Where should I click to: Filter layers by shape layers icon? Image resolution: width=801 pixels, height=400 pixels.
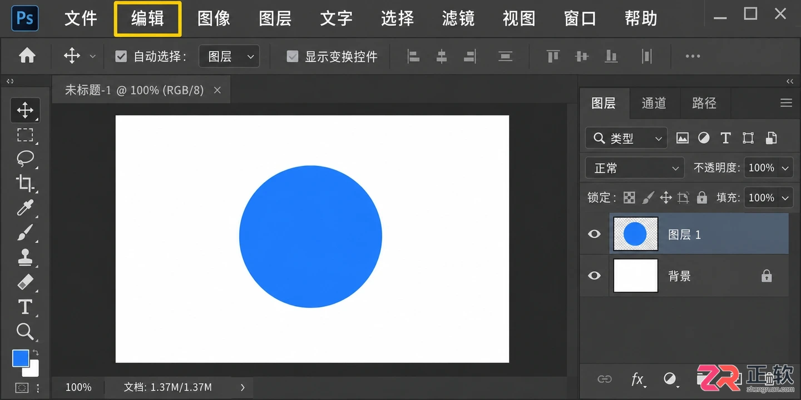pos(748,138)
